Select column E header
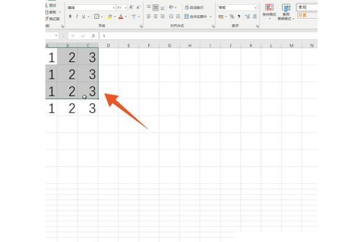The height and width of the screenshot is (242, 363). click(128, 45)
